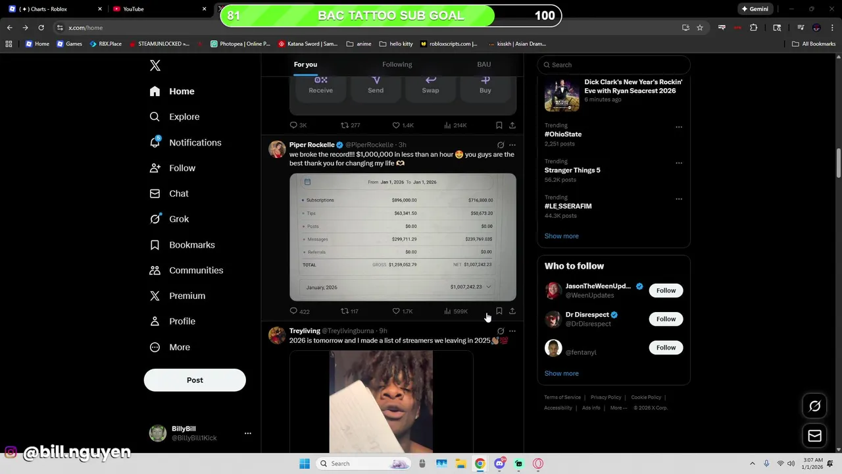842x474 pixels.
Task: Open more options for #LE_SSERAFIM trend
Action: pos(679,199)
